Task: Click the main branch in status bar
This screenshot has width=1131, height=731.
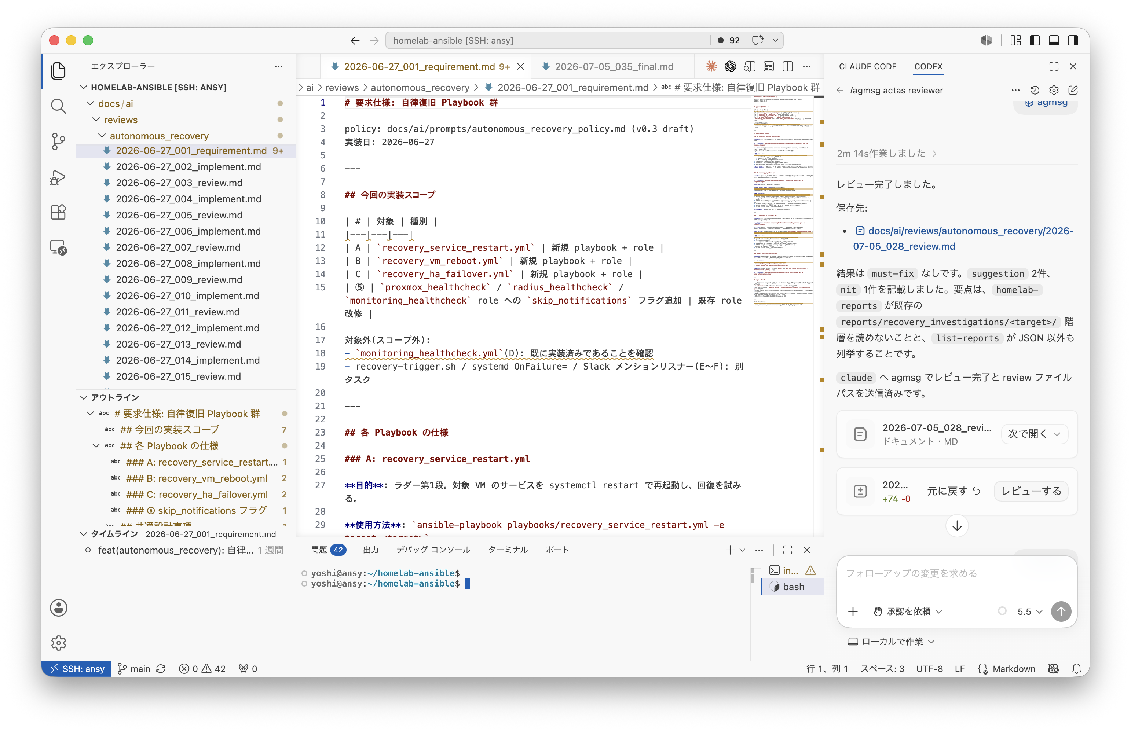Action: point(134,668)
